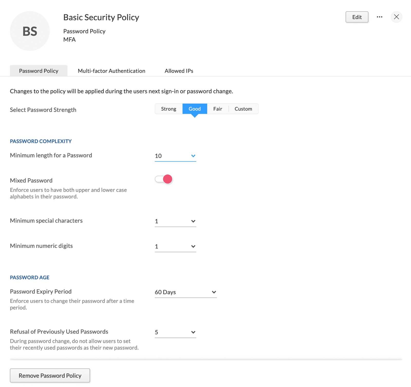This screenshot has height=387, width=411.
Task: Open the minimum numeric digits dropdown
Action: [175, 246]
